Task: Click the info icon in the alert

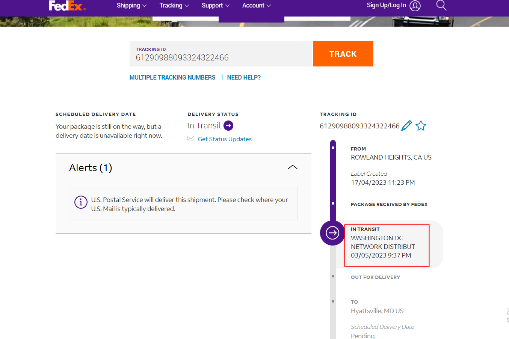Action: [81, 202]
